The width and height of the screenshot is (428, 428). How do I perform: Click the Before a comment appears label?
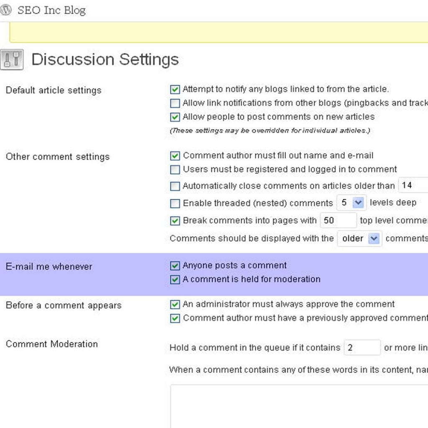tap(64, 305)
